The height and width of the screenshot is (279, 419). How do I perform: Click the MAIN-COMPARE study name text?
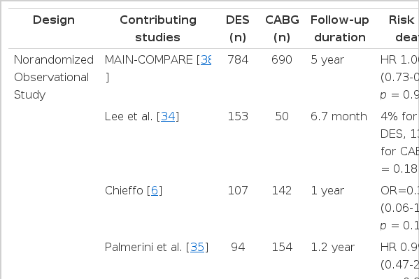pyautogui.click(x=148, y=60)
